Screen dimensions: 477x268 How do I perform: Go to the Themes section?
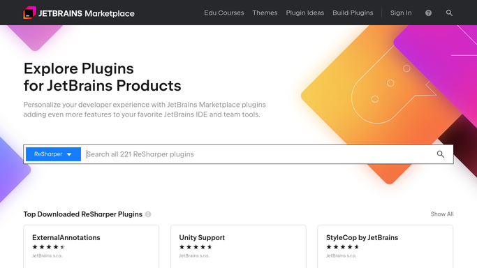tap(265, 13)
